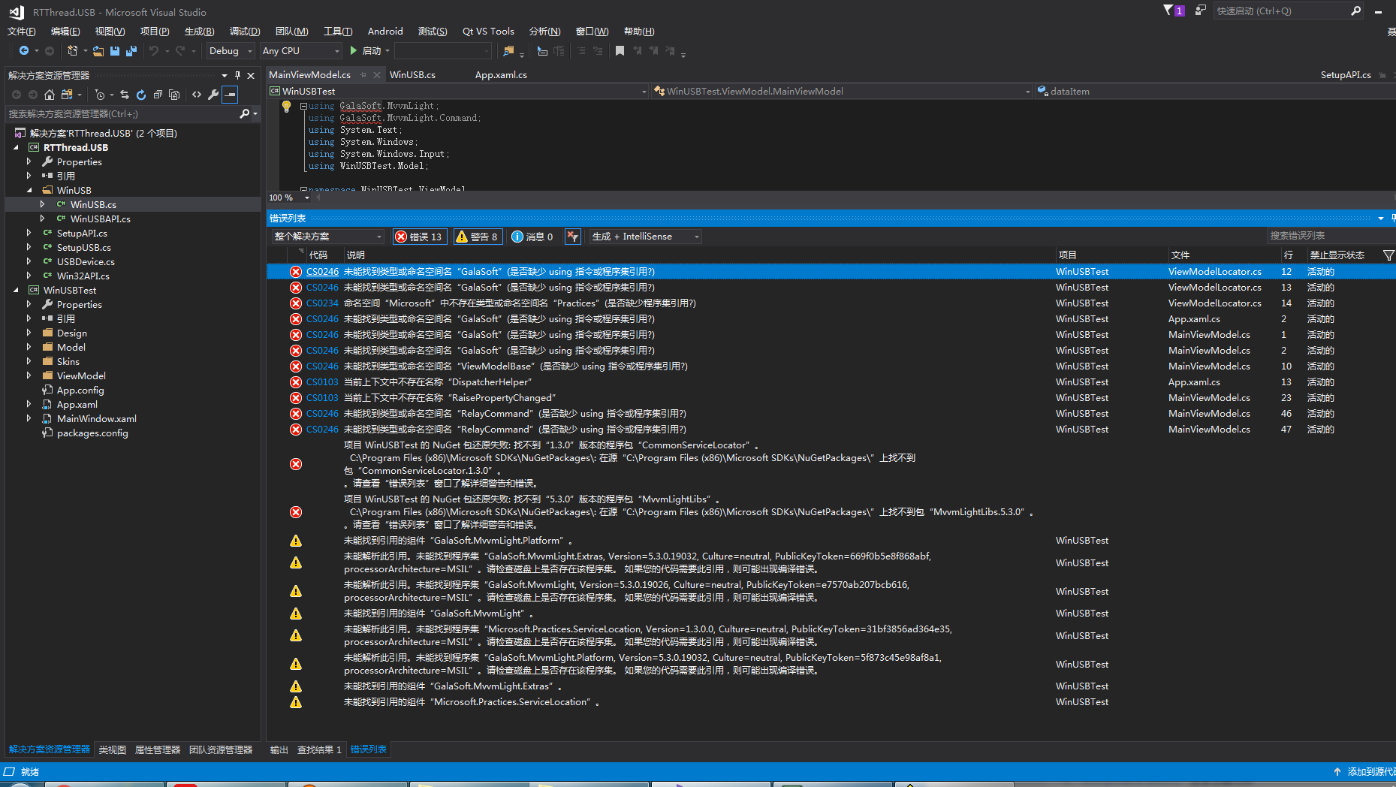This screenshot has width=1396, height=787.
Task: Collapse the RTThread.USB project node
Action: (16, 148)
